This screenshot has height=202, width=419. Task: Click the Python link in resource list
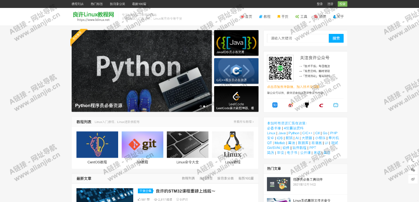pyautogui.click(x=294, y=133)
